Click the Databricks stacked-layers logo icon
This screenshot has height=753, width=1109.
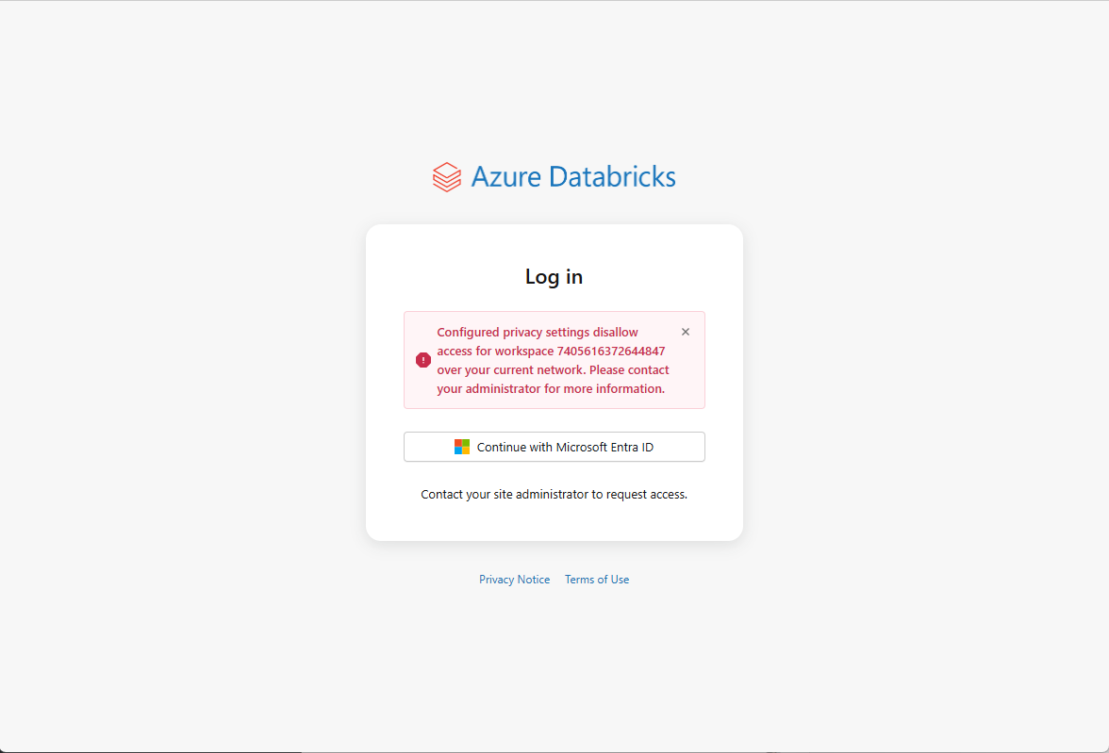(446, 177)
